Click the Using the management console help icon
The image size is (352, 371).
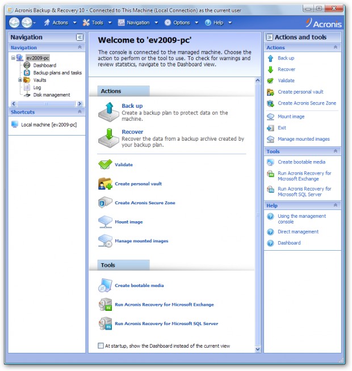(270, 216)
